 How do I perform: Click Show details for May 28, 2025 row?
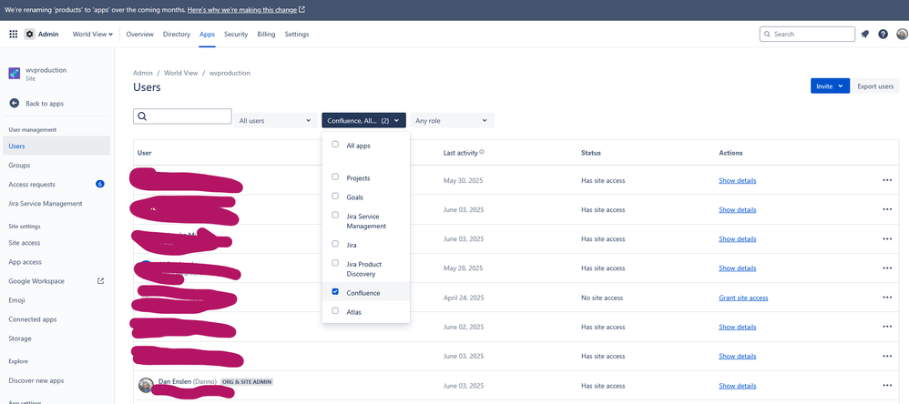(738, 268)
